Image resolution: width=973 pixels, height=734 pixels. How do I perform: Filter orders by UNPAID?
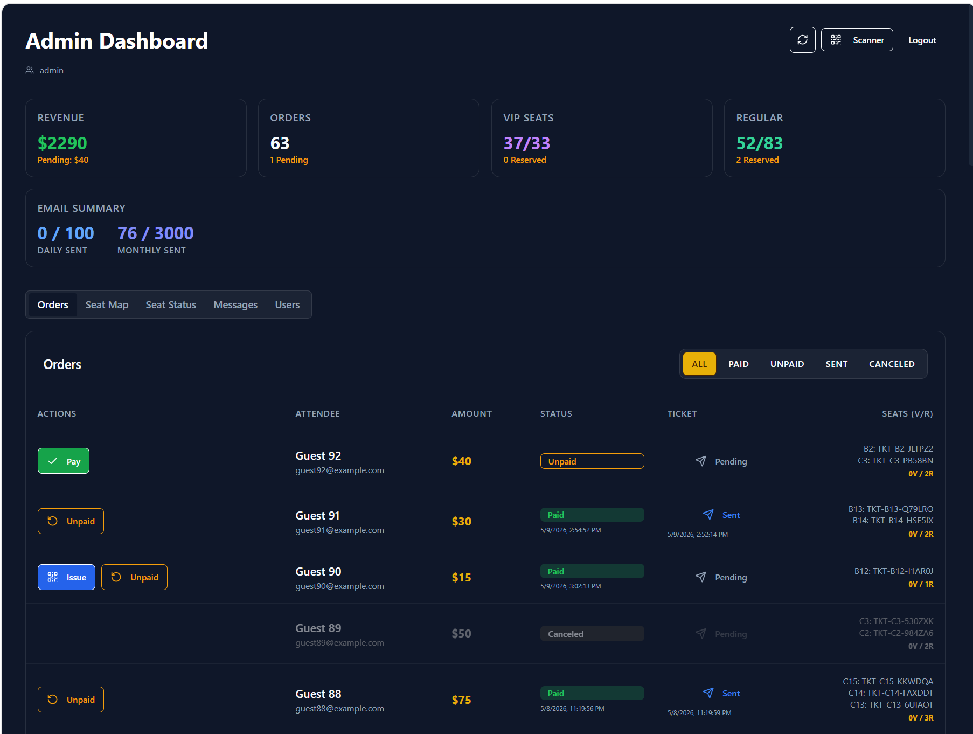[787, 364]
